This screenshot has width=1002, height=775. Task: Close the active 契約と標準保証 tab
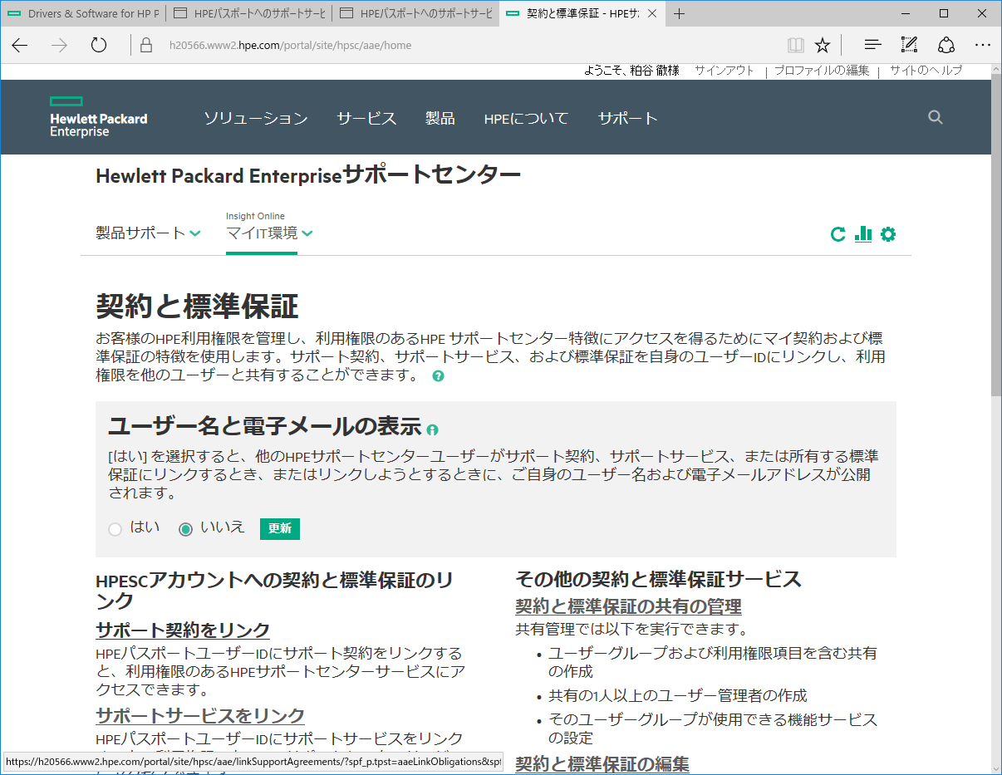click(651, 13)
